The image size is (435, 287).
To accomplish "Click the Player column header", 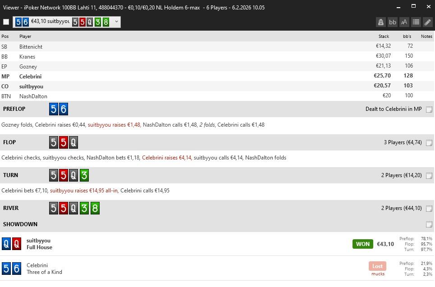I will (x=25, y=36).
